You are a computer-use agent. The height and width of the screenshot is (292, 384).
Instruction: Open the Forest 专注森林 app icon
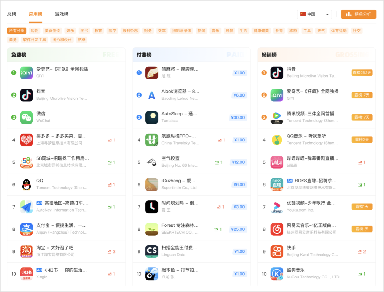point(151,229)
